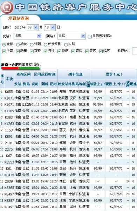Click terminus 温州 in K8491 row
Screen dimensions: 137x211
[x=73, y=207]
